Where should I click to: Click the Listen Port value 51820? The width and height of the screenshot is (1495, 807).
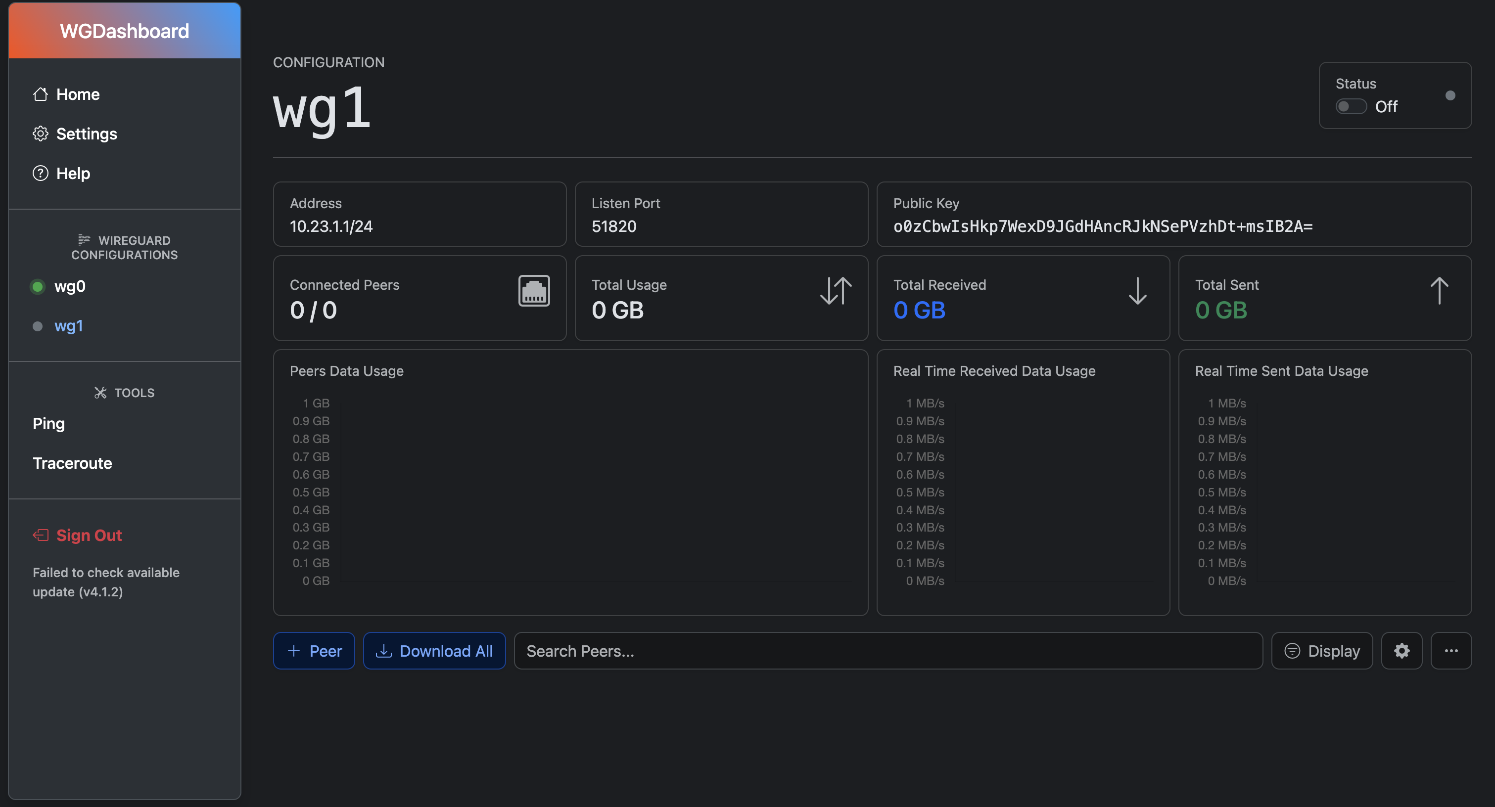(614, 226)
